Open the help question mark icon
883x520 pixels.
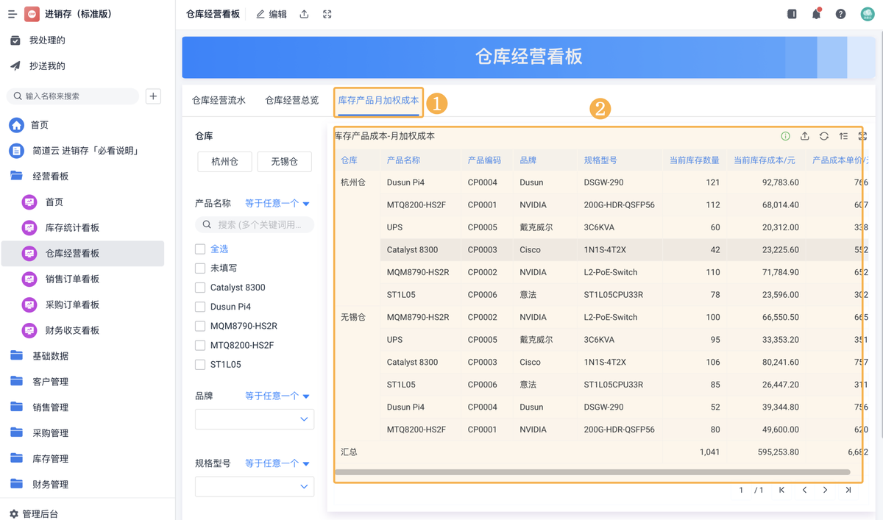click(840, 14)
